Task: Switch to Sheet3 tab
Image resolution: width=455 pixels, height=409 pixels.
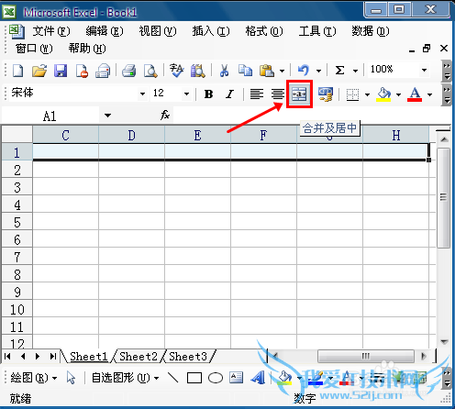Action: tap(188, 357)
